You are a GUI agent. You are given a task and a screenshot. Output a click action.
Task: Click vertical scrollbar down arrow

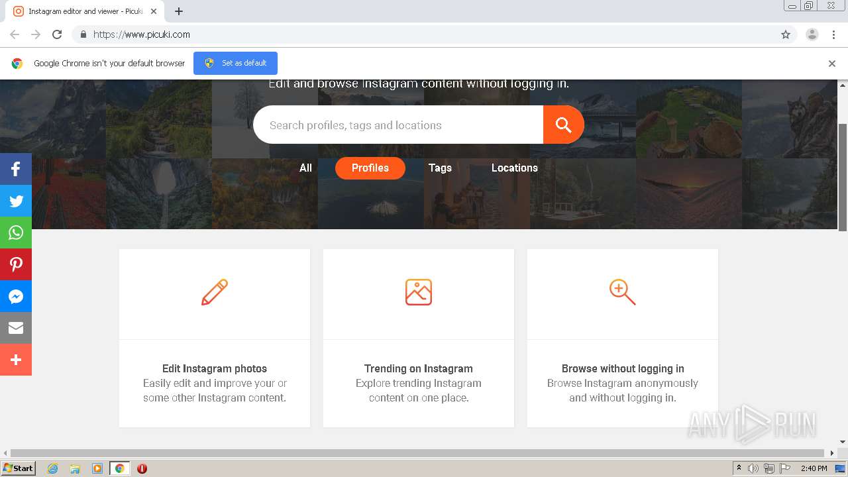pyautogui.click(x=843, y=442)
